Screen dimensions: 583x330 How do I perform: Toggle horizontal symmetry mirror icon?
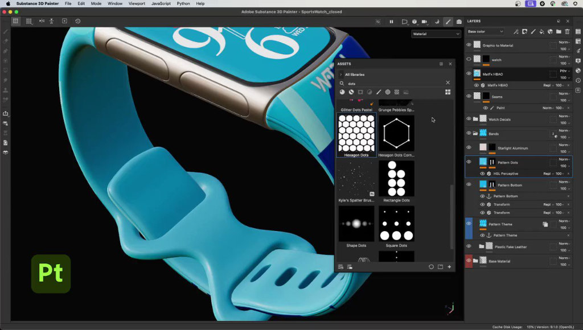click(x=42, y=21)
